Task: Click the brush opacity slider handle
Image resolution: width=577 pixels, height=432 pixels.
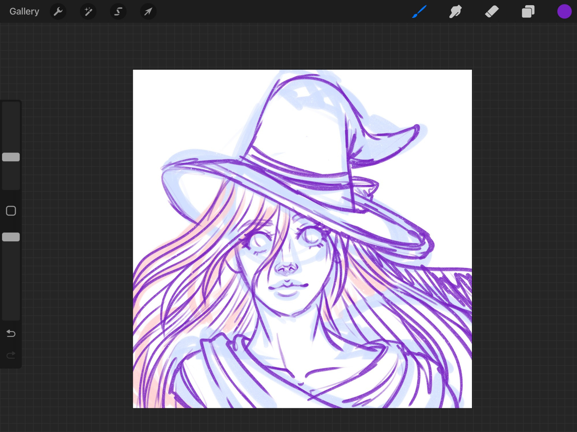Action: tap(11, 237)
